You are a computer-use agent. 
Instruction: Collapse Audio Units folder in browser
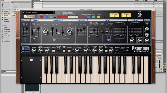[x=12, y=4]
